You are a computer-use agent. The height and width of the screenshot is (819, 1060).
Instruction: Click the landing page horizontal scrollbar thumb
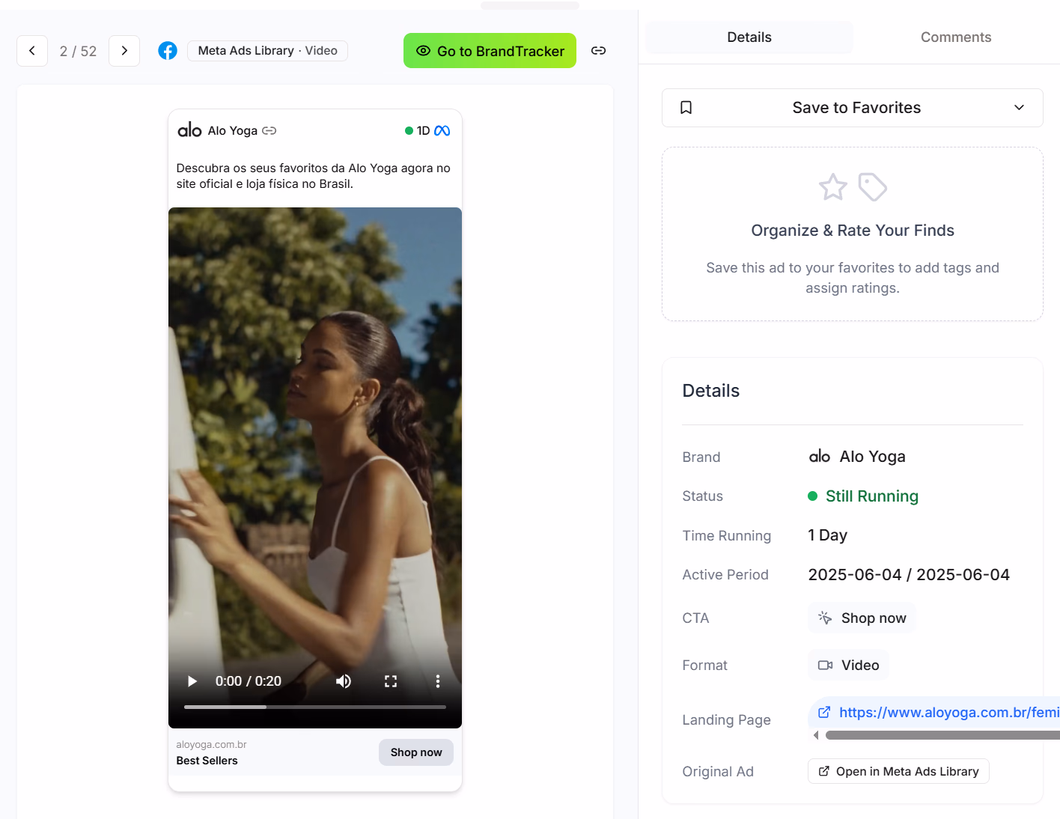(942, 736)
